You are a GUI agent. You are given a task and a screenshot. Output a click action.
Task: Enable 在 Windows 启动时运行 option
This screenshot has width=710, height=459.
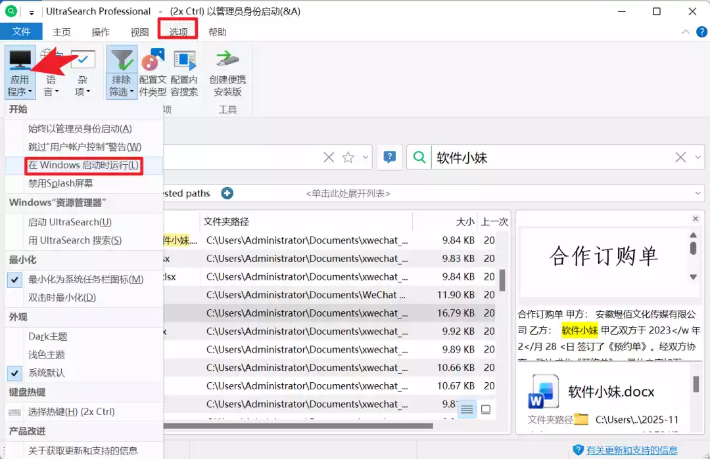coord(83,165)
